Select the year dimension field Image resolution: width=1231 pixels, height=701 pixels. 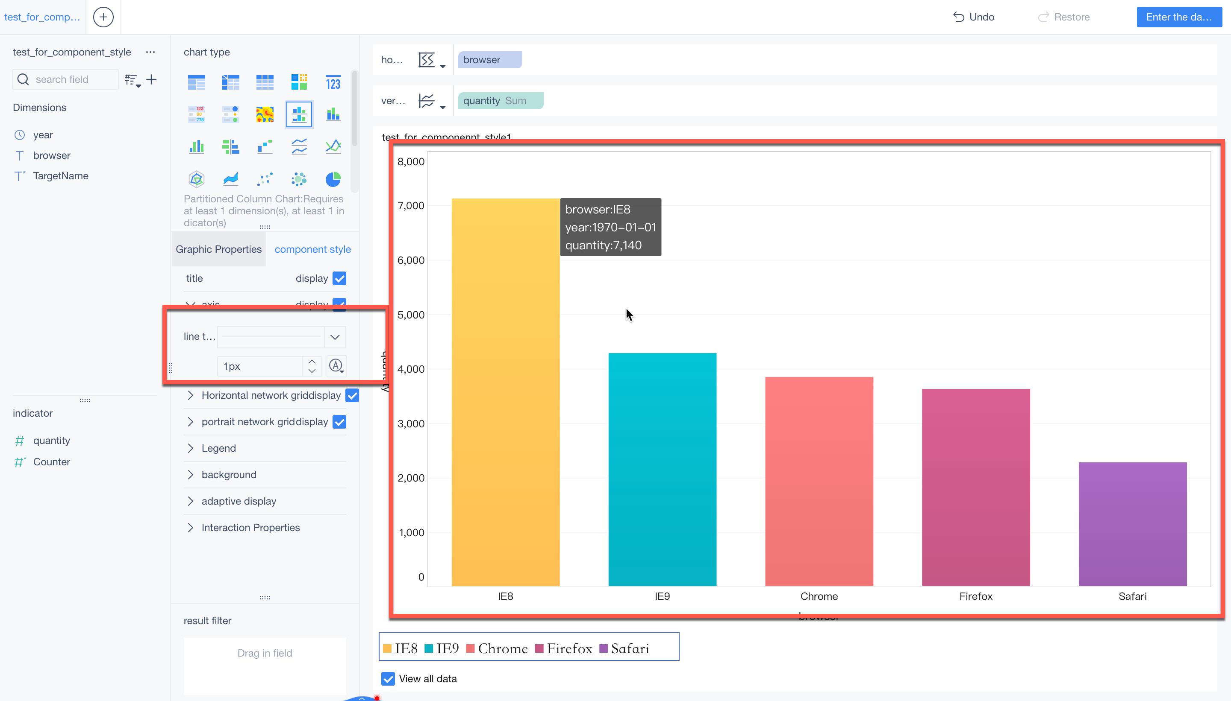[x=43, y=135]
